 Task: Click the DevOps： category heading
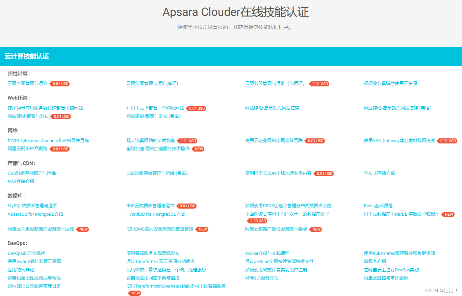coord(18,243)
